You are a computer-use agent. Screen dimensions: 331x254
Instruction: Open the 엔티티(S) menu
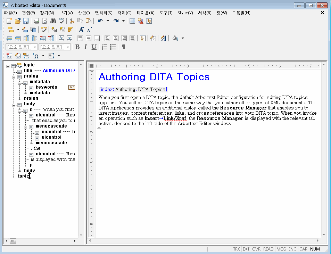pos(104,13)
